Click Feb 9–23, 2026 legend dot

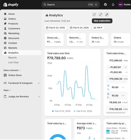[x=53, y=111]
